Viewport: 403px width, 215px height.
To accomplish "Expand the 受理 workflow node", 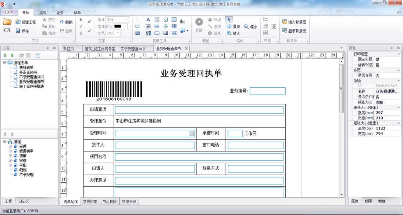I will (x=10, y=146).
